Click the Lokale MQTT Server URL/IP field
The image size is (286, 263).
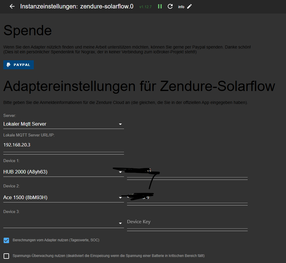pos(63,145)
